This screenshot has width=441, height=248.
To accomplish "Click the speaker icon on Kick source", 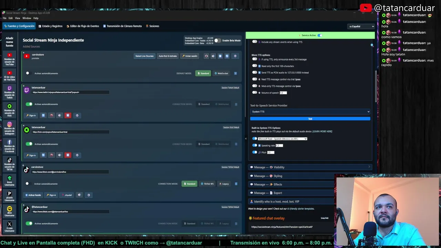I will tap(60, 155).
